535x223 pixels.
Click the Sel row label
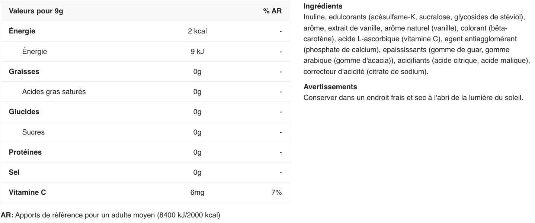(x=14, y=172)
